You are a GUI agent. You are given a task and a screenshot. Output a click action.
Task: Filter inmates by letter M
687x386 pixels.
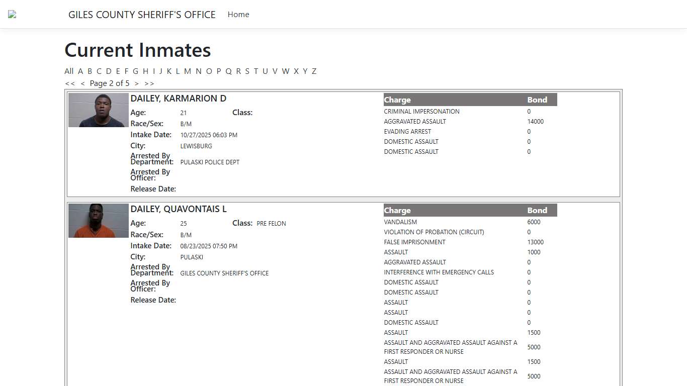pos(188,71)
